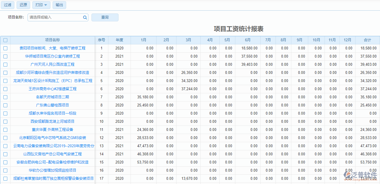Screen dimensions: 380x184
Task: Open the 华侨城项目南区办公室内装修工程 link
Action: (52, 56)
